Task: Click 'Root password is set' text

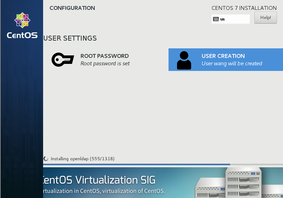Action: pos(105,64)
